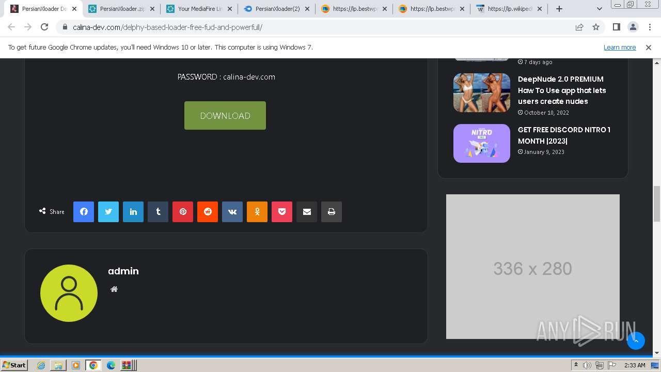Reload the page
The image size is (661, 372).
pos(44,27)
